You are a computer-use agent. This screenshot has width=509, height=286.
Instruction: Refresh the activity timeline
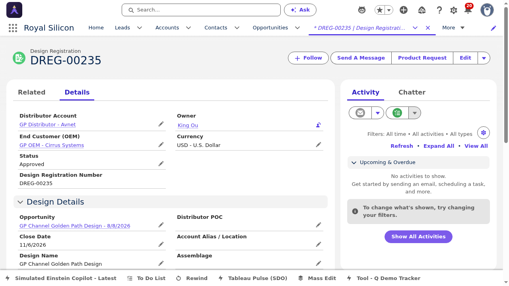click(402, 146)
